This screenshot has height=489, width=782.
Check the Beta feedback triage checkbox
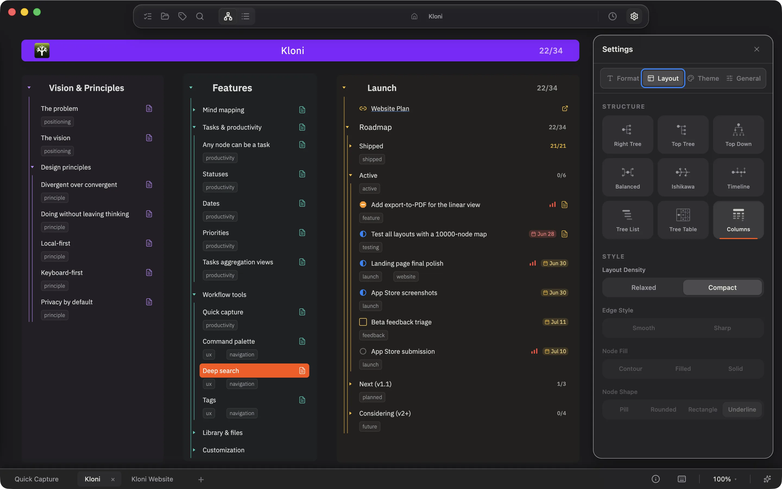tap(363, 322)
